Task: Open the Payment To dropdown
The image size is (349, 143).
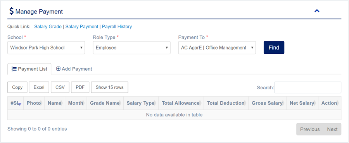Action: click(x=217, y=48)
